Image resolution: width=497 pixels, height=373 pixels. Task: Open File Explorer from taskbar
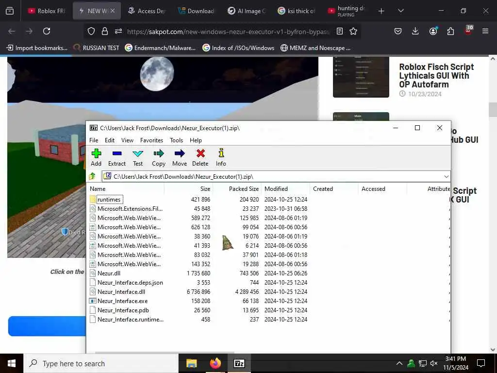[x=191, y=363]
